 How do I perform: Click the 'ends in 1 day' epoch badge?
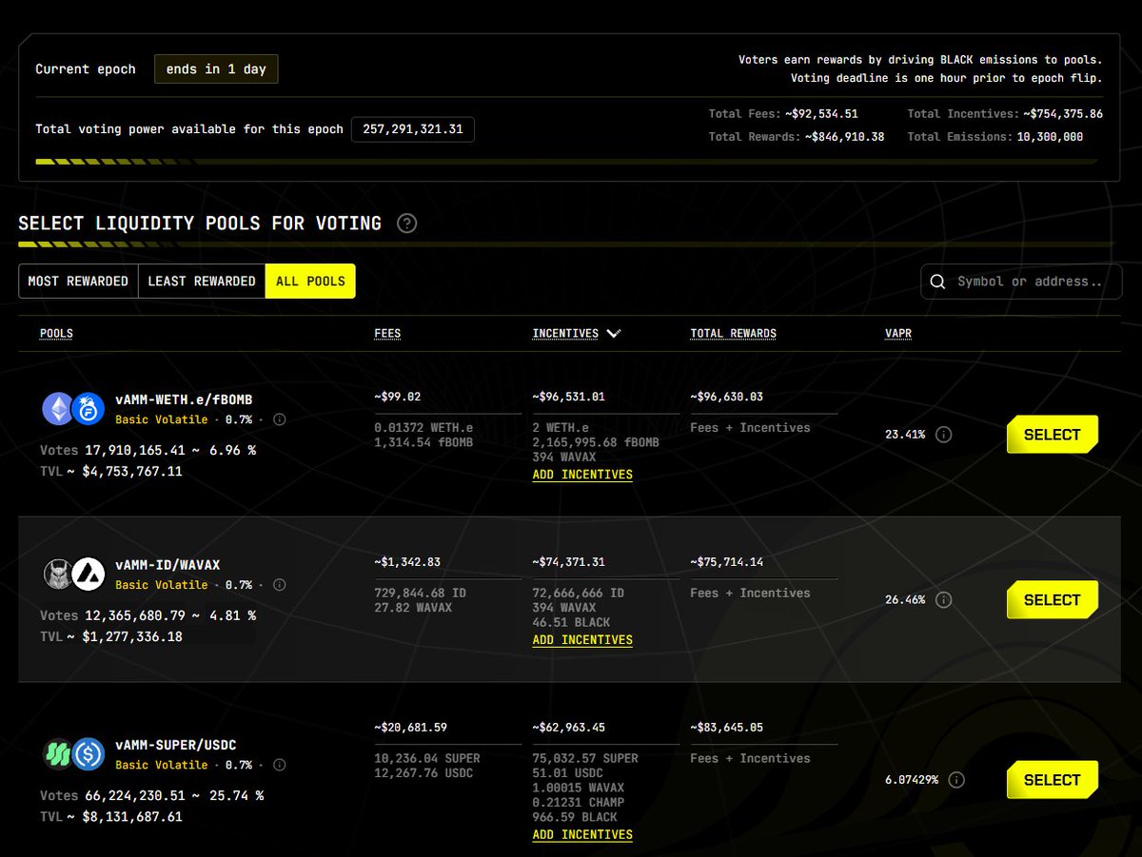pos(216,69)
